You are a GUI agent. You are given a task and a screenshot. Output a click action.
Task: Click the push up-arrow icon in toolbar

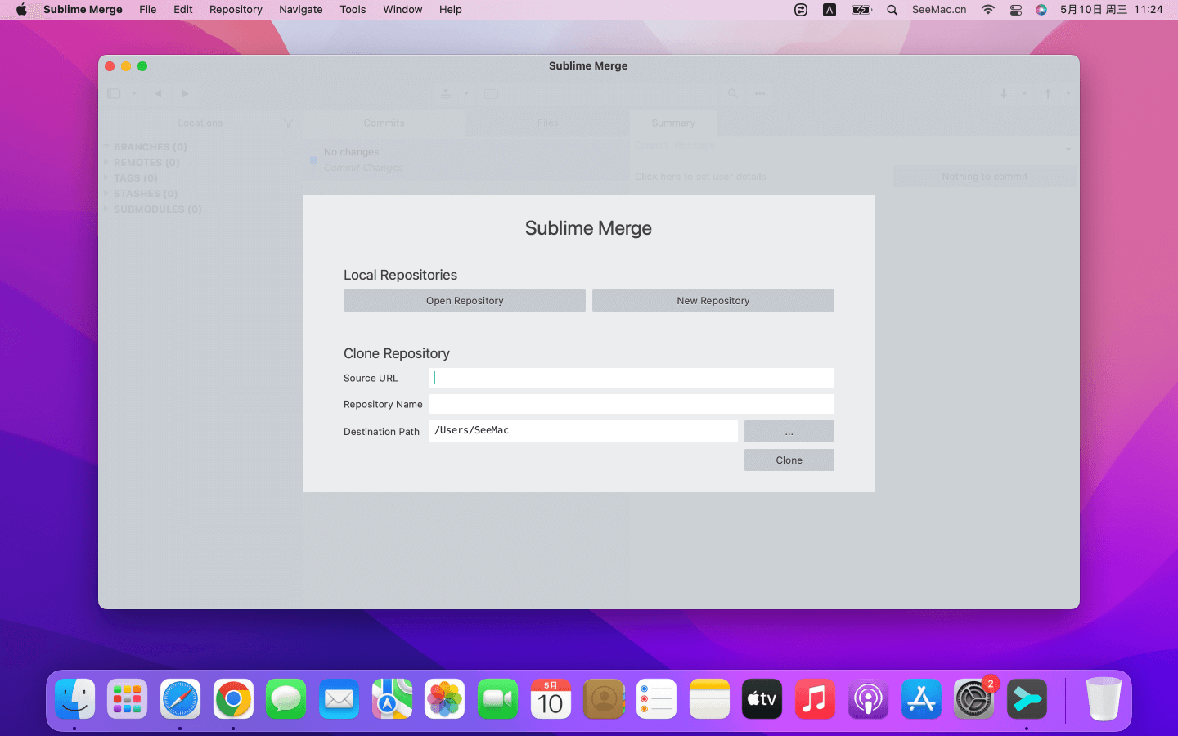coord(1048,93)
